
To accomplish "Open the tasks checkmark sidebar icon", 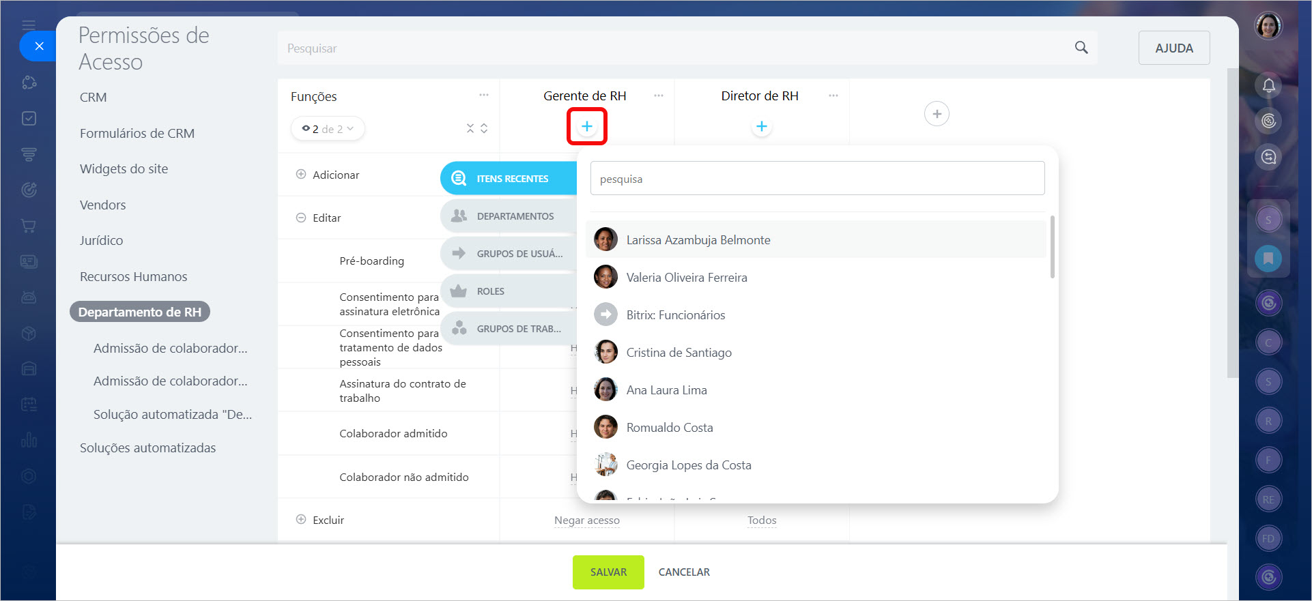I will [29, 118].
